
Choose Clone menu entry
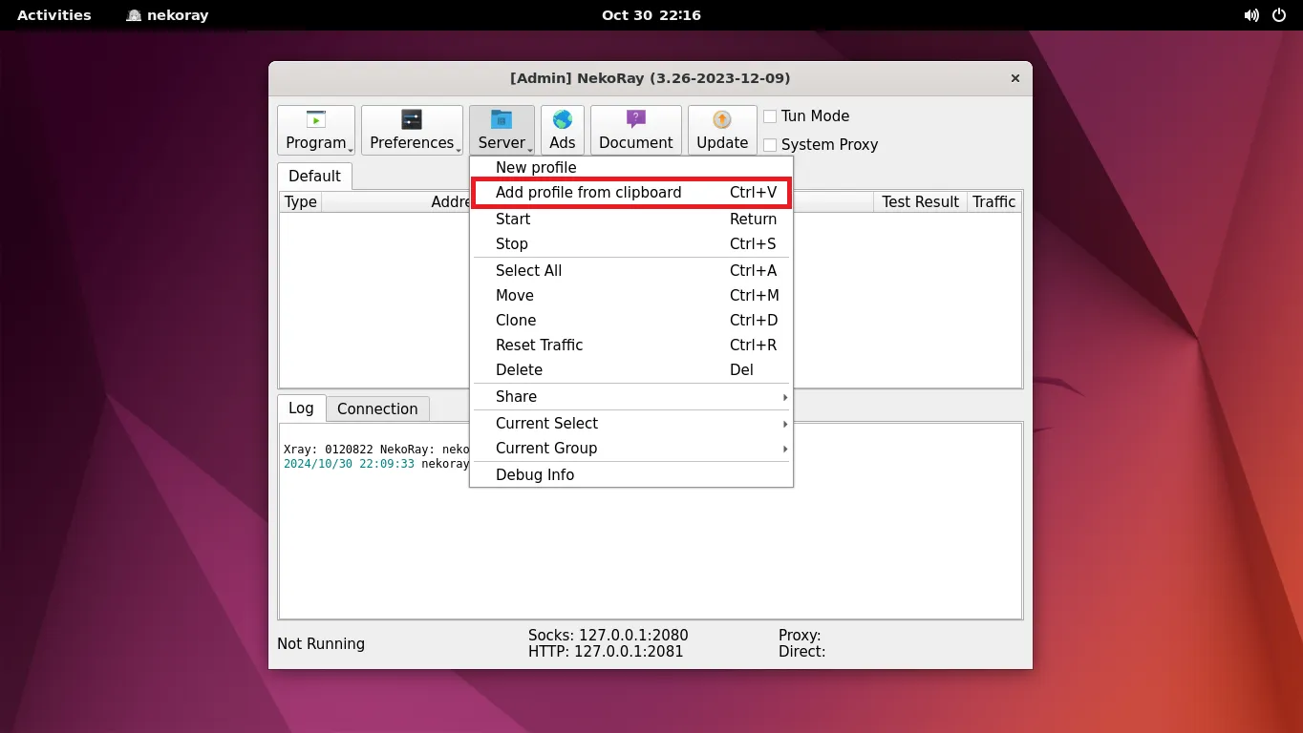click(631, 321)
